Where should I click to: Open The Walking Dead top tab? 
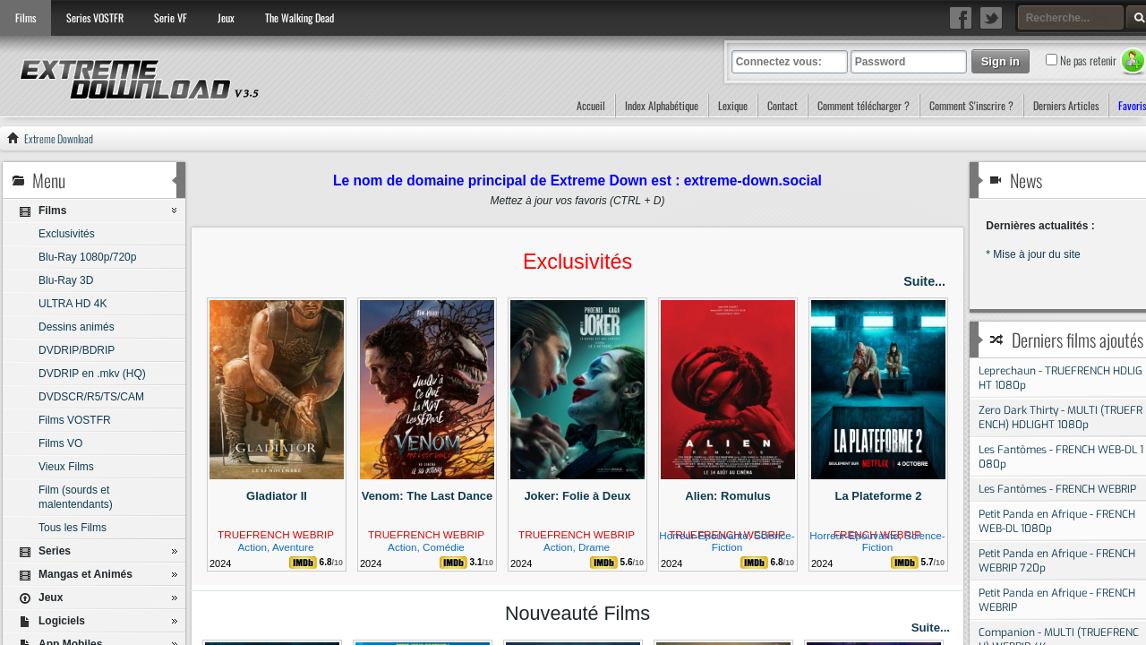click(299, 18)
